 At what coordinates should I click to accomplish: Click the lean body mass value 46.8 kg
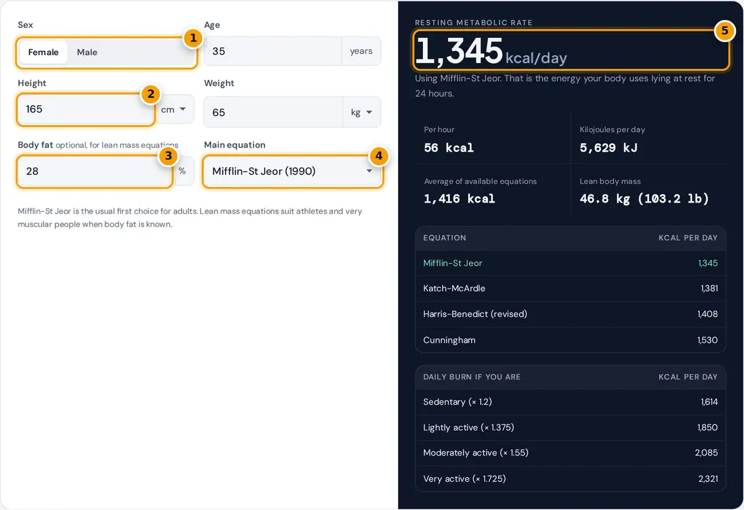coord(644,199)
